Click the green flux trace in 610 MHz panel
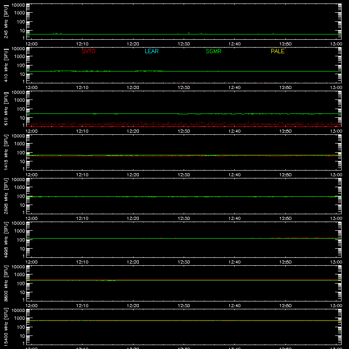349x349 pixels. 184,114
